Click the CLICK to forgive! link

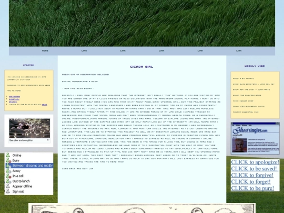pos(252,175)
